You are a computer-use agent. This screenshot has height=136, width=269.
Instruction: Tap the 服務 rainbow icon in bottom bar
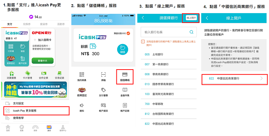coord(35,127)
